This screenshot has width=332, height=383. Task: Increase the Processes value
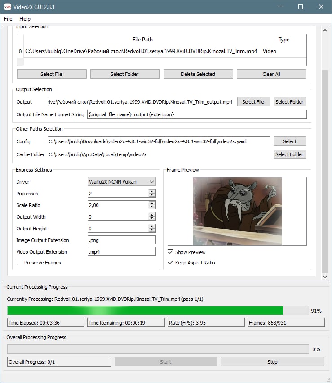pyautogui.click(x=152, y=191)
